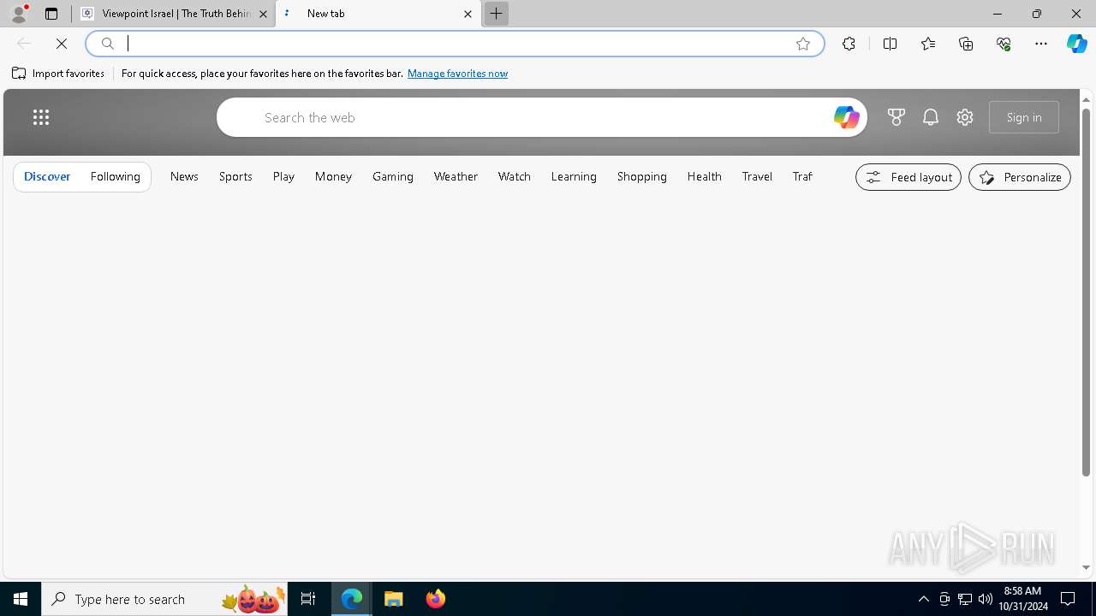The image size is (1096, 616).
Task: Click the Sign in button
Action: (x=1024, y=117)
